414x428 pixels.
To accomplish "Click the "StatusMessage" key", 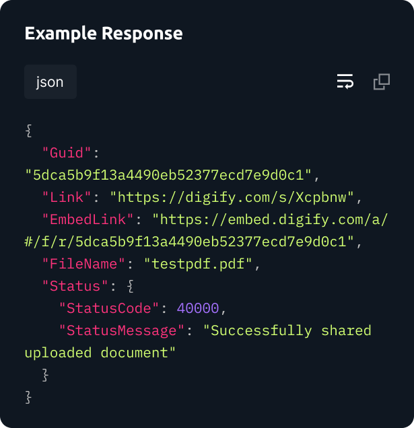I will 121,330.
